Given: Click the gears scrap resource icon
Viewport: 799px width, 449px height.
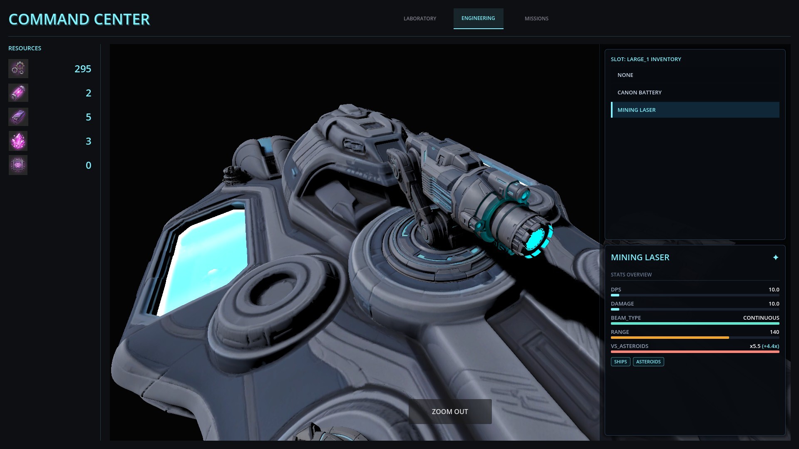Looking at the screenshot, I should [x=18, y=69].
